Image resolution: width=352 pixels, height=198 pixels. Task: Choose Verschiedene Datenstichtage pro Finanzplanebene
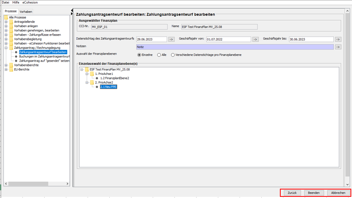click(x=173, y=55)
